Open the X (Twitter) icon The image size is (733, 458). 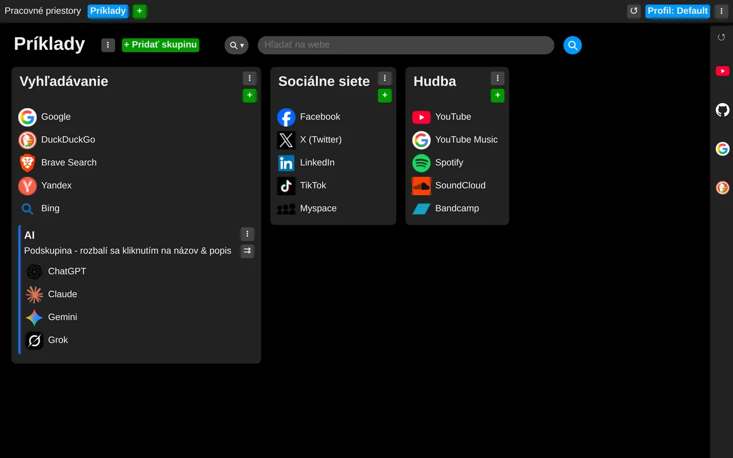pyautogui.click(x=286, y=140)
